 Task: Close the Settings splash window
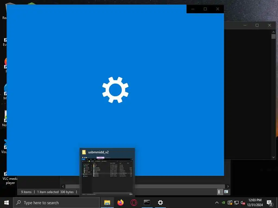tap(218, 9)
